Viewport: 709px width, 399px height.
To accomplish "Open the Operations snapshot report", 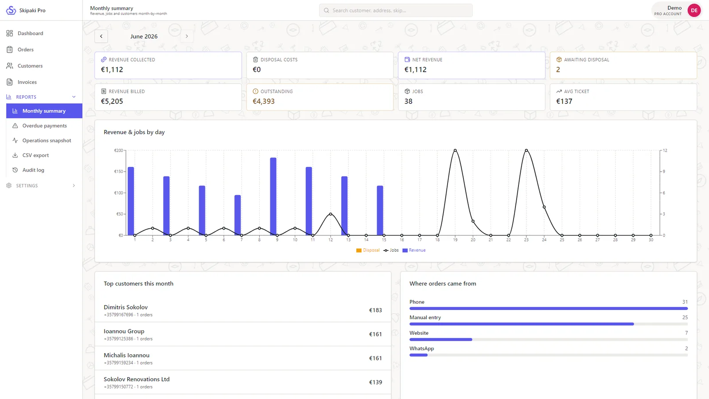I will point(44,141).
